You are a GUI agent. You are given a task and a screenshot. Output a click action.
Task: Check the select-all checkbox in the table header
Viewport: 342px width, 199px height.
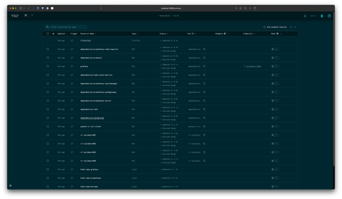(48, 33)
